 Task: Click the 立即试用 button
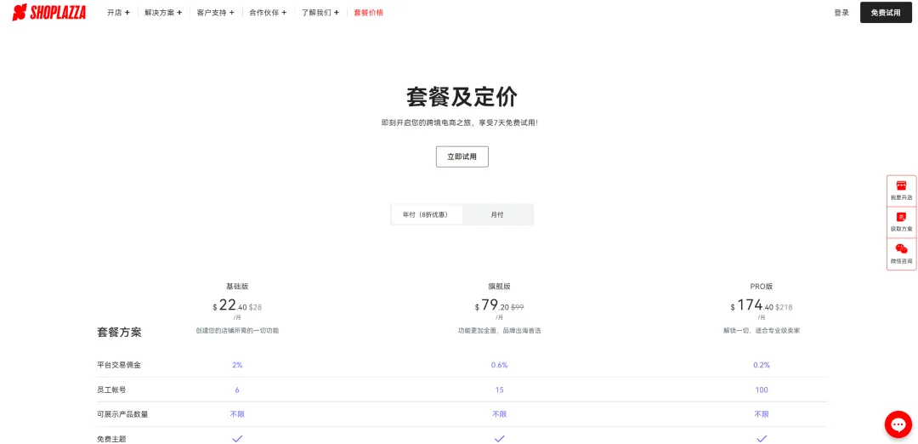pyautogui.click(x=462, y=157)
